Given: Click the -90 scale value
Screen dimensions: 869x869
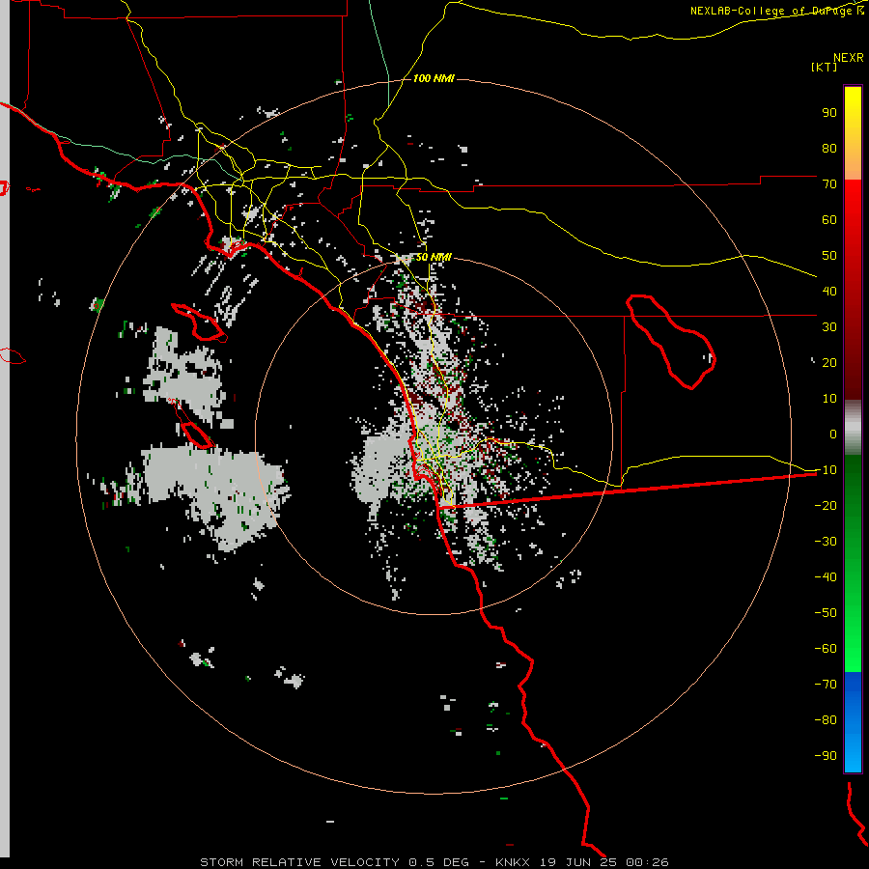Looking at the screenshot, I should pos(826,756).
